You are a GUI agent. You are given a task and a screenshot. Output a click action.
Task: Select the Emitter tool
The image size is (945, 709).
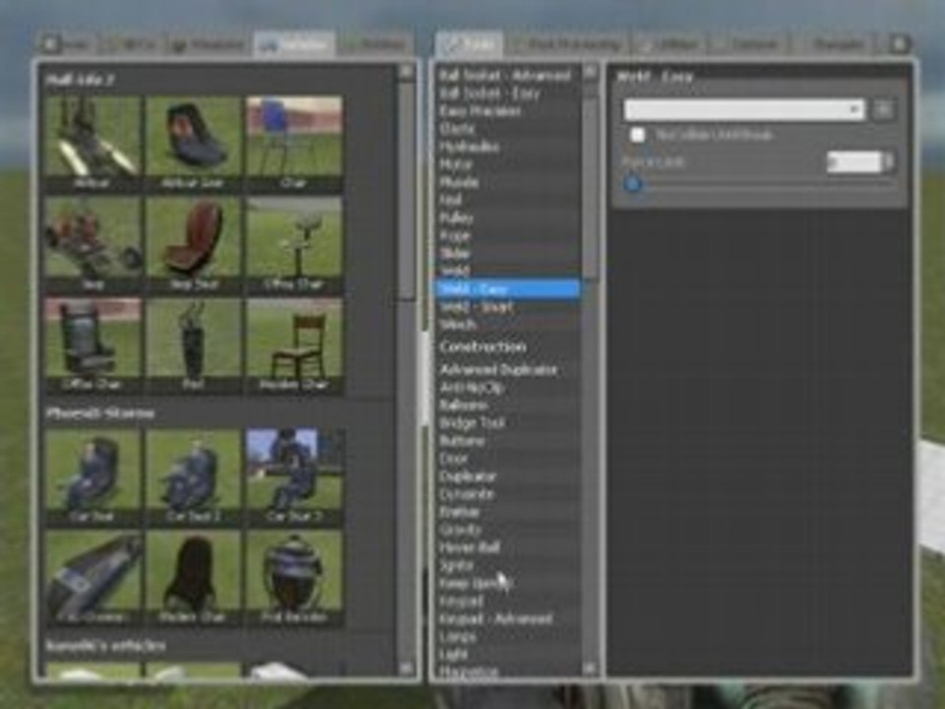tap(508, 512)
